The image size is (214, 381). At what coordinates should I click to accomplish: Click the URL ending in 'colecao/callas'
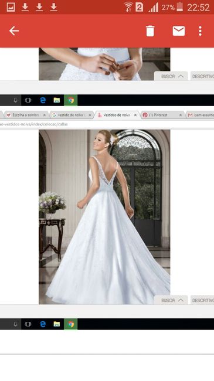coord(34,124)
